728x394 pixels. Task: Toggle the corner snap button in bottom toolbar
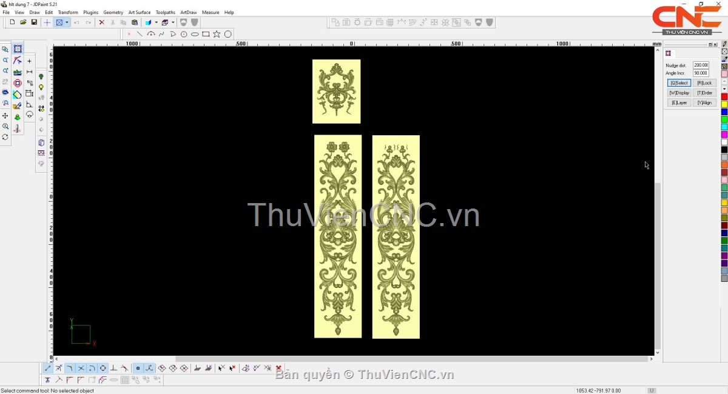(70, 368)
